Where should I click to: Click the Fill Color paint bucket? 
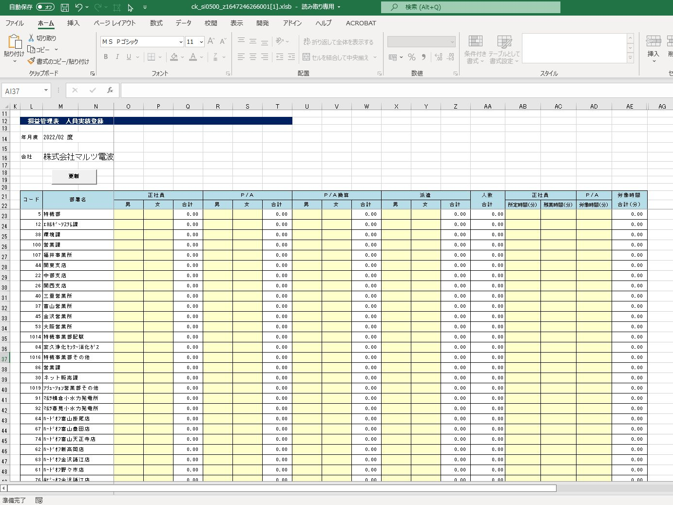pyautogui.click(x=174, y=57)
